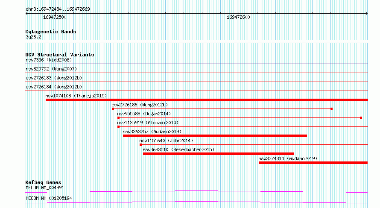Click the DGV Structural Variants heading

[x=60, y=55]
